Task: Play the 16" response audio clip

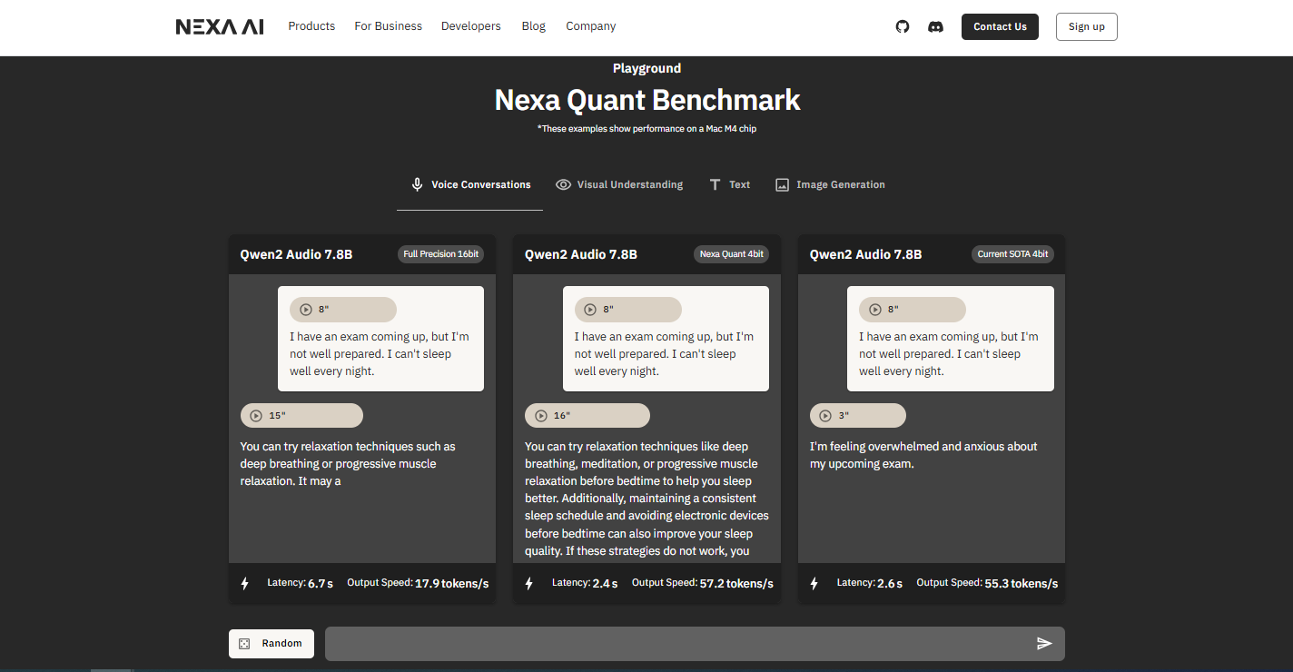Action: (x=541, y=416)
